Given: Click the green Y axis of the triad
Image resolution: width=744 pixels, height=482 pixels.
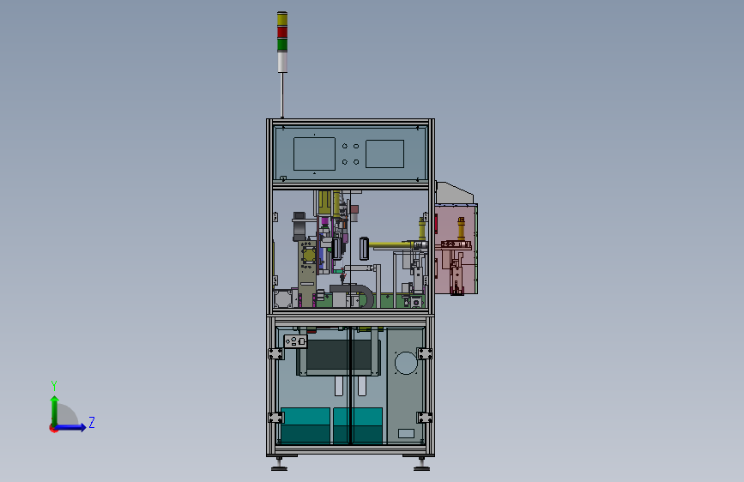Looking at the screenshot, I should tap(55, 411).
